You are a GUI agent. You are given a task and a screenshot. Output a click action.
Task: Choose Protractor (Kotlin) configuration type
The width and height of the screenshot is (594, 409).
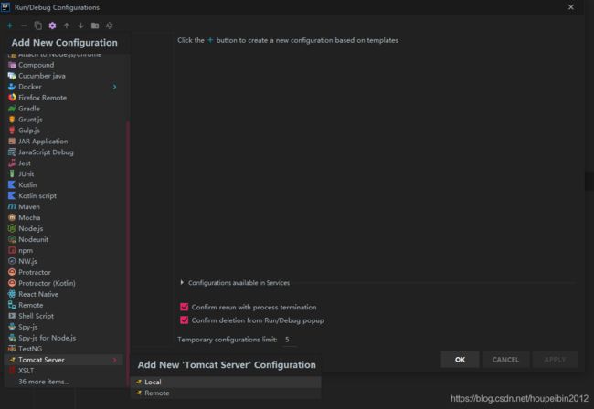47,283
